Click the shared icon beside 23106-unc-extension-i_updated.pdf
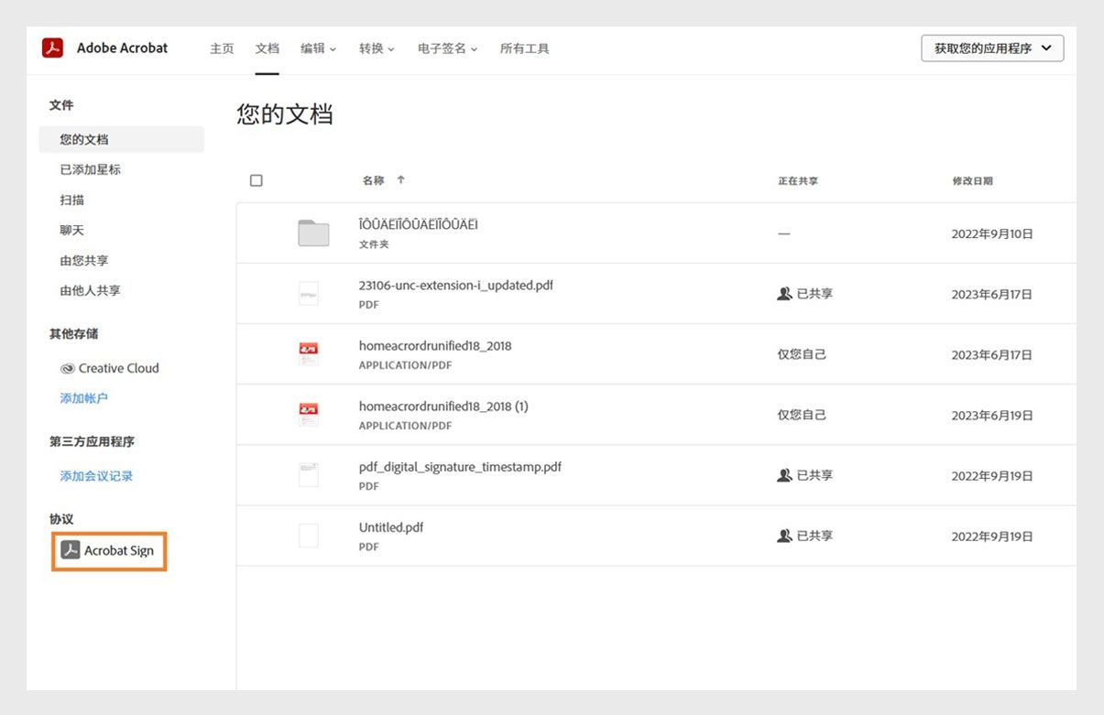Screen dimensions: 1104x715 tap(784, 293)
